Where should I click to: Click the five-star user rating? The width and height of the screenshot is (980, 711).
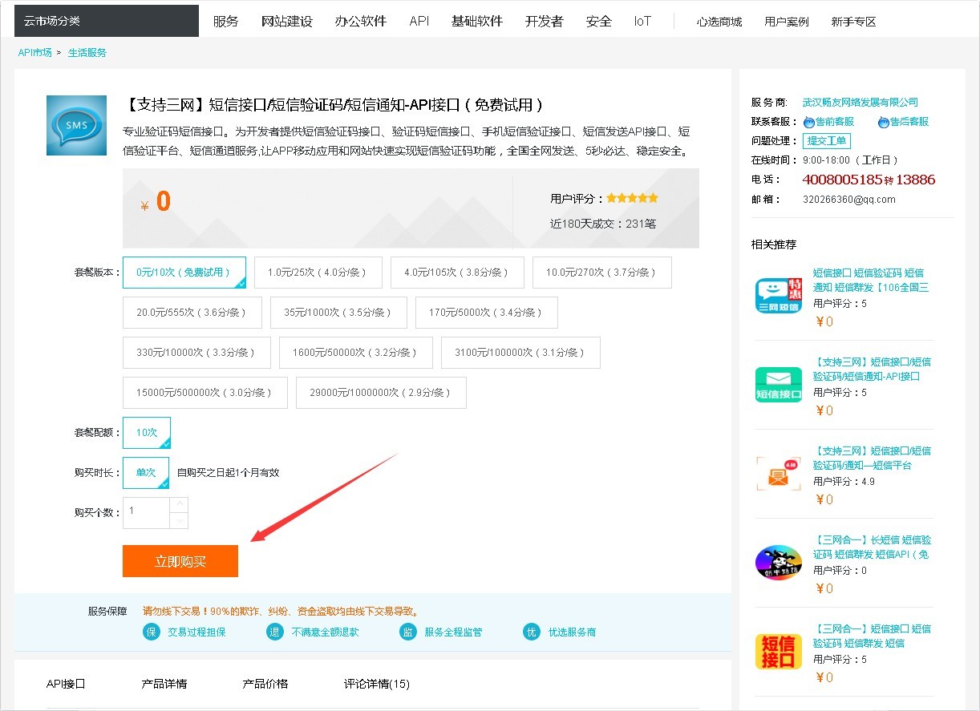pyautogui.click(x=632, y=198)
